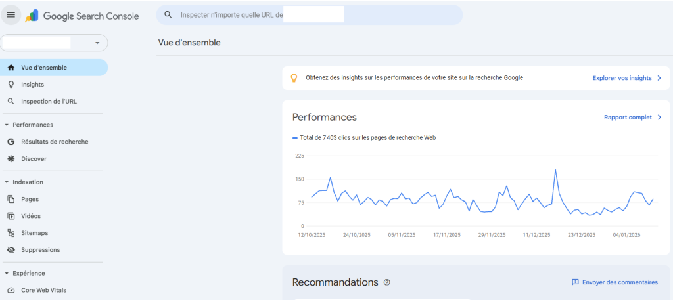Click the help icon next to Recommandations
The width and height of the screenshot is (673, 300).
386,282
